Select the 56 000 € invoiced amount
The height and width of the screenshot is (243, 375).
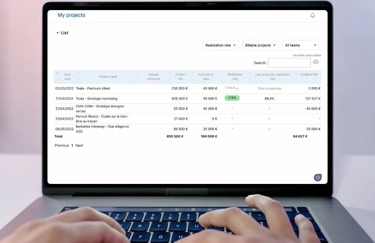pyautogui.click(x=210, y=98)
